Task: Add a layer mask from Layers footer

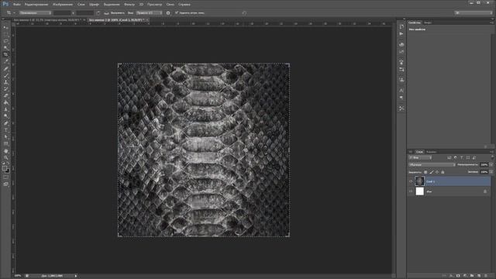Action: (x=458, y=276)
